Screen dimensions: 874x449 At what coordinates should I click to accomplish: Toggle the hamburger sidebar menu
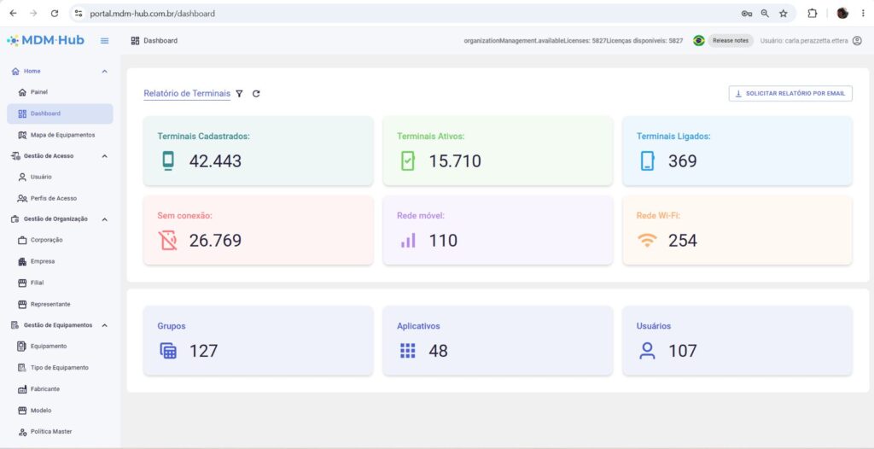click(104, 41)
